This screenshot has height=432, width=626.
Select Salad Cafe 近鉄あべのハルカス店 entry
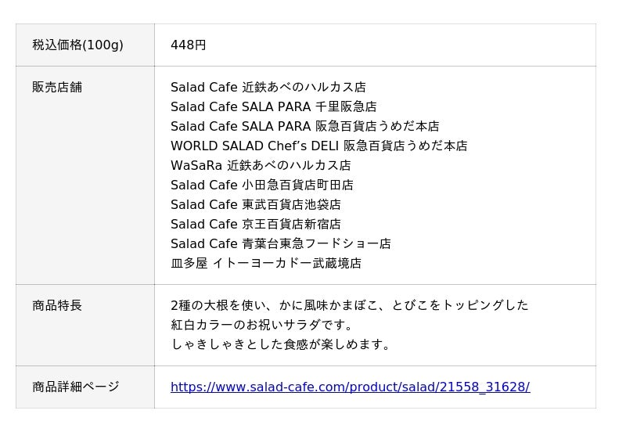point(268,88)
